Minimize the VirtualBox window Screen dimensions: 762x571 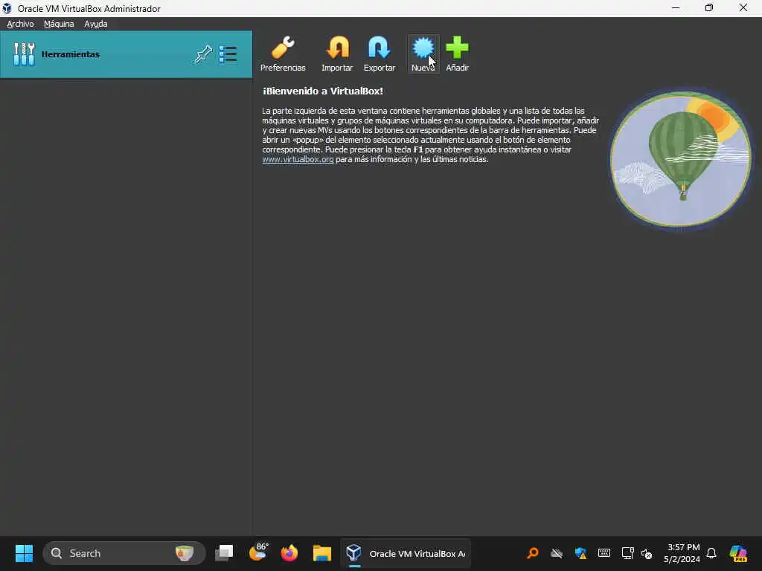coord(676,8)
